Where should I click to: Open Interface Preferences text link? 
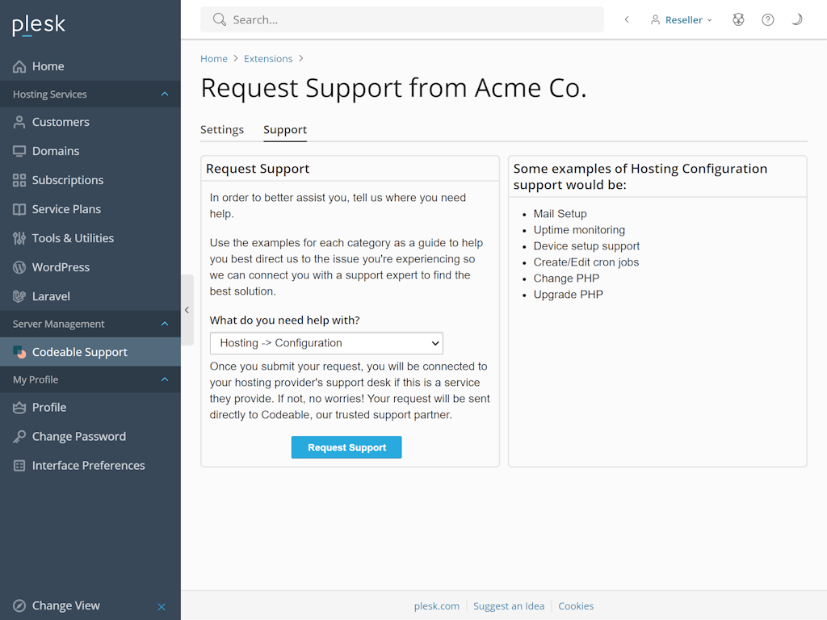click(x=89, y=466)
